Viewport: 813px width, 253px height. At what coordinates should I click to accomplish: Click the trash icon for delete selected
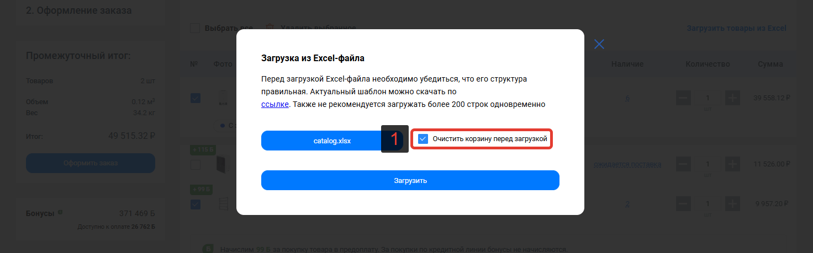[x=270, y=28]
